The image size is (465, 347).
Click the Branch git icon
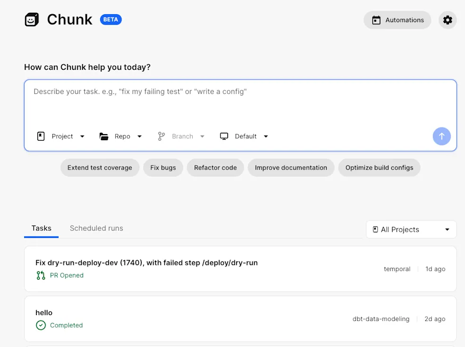coord(161,136)
